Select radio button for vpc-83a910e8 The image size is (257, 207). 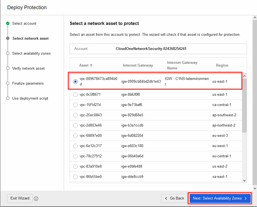[75, 166]
